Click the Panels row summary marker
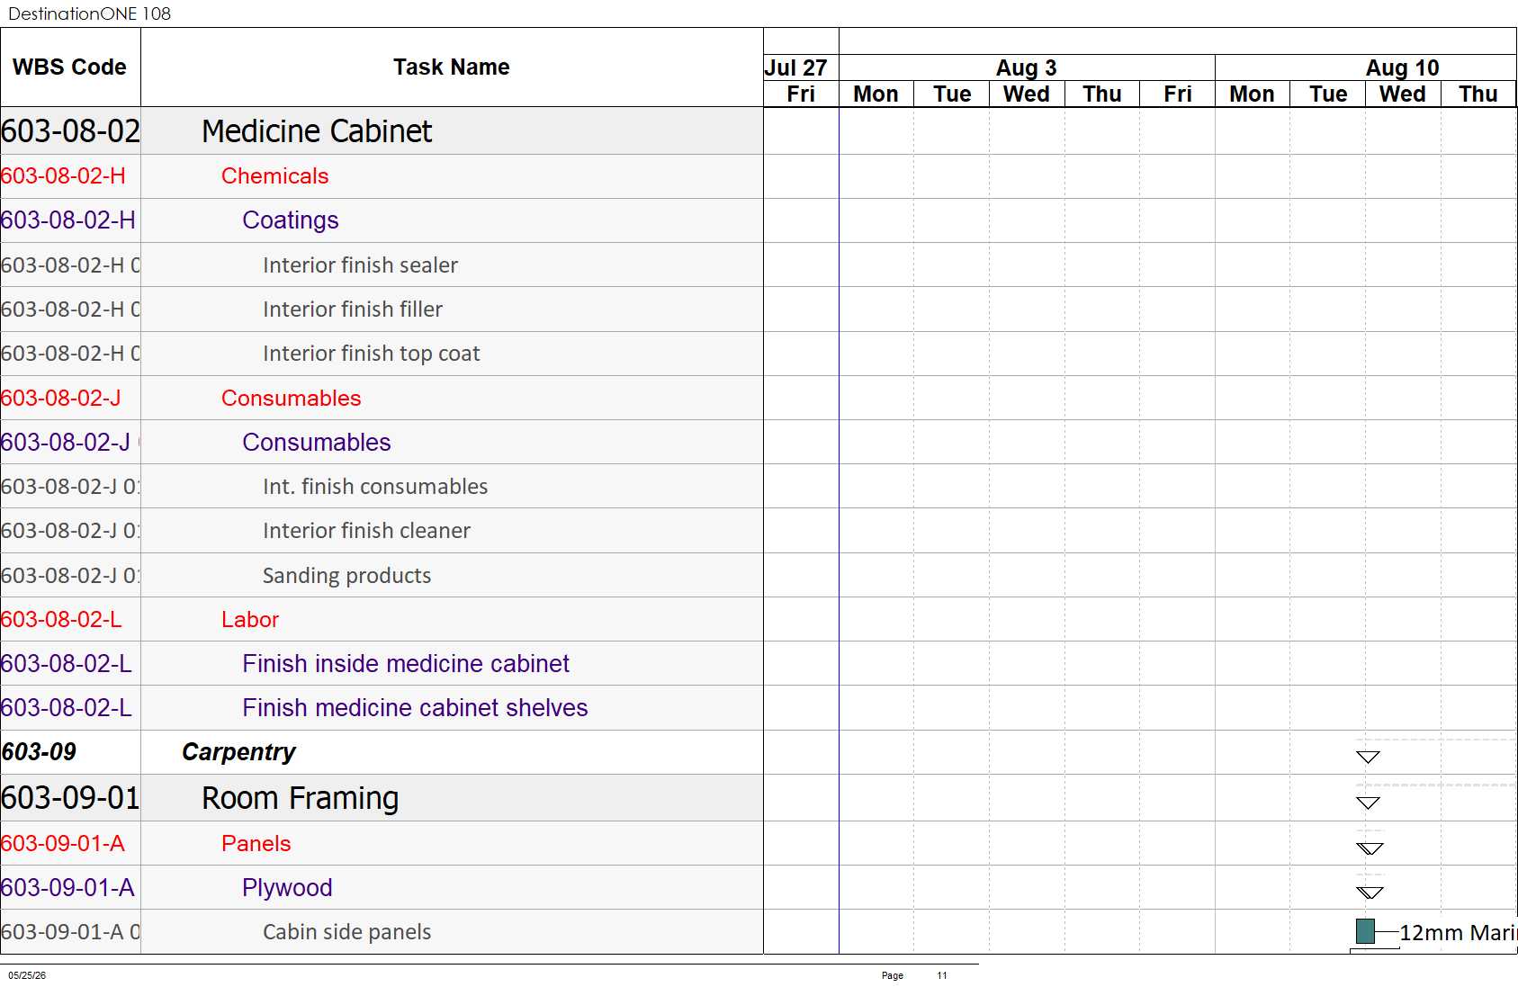This screenshot has height=987, width=1518. tap(1370, 848)
